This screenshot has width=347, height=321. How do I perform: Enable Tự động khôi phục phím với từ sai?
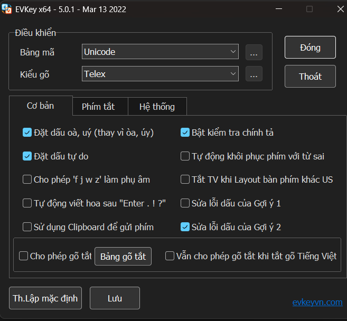[x=185, y=156]
